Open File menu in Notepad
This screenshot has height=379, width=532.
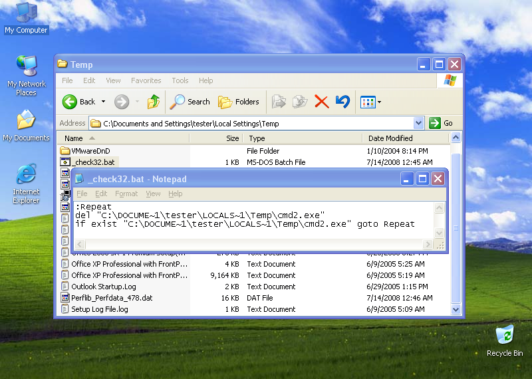click(x=82, y=193)
